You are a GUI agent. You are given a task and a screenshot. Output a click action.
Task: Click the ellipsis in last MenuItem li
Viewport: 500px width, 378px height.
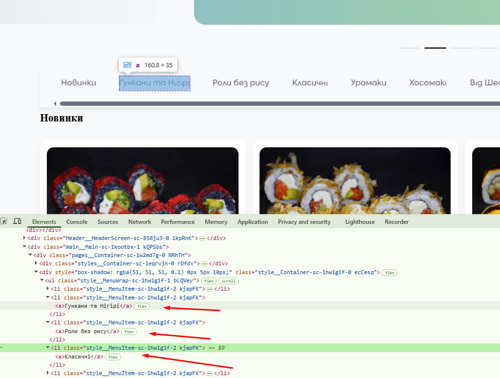point(209,373)
